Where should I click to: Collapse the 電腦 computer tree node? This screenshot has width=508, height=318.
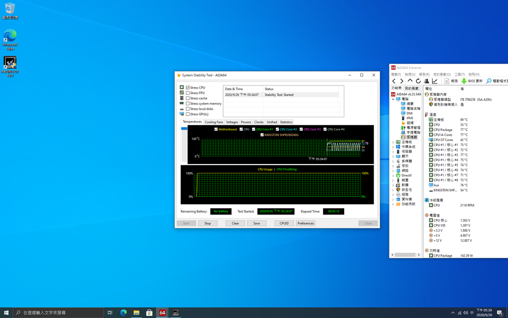tap(393, 99)
